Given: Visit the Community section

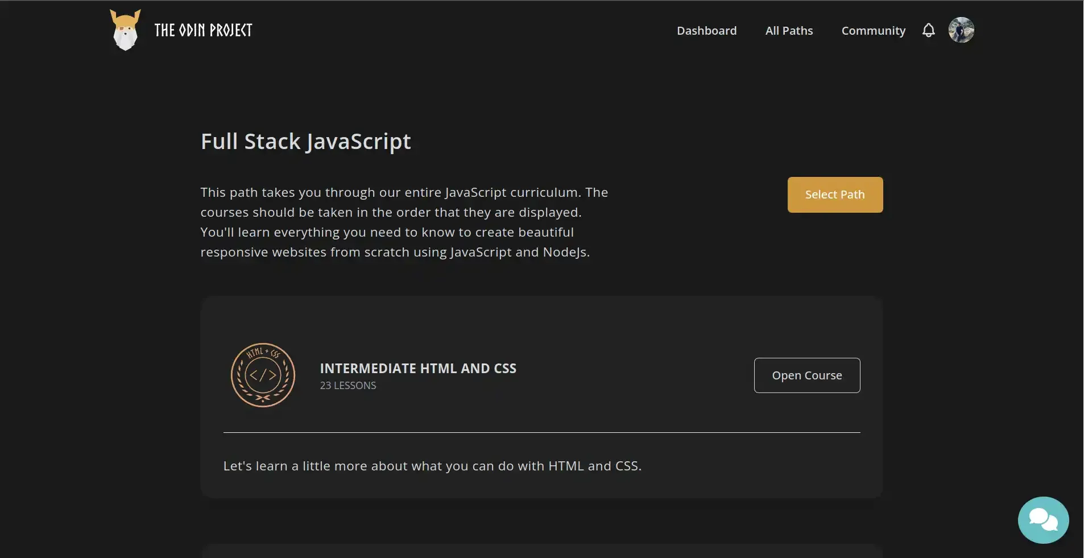Looking at the screenshot, I should (873, 31).
